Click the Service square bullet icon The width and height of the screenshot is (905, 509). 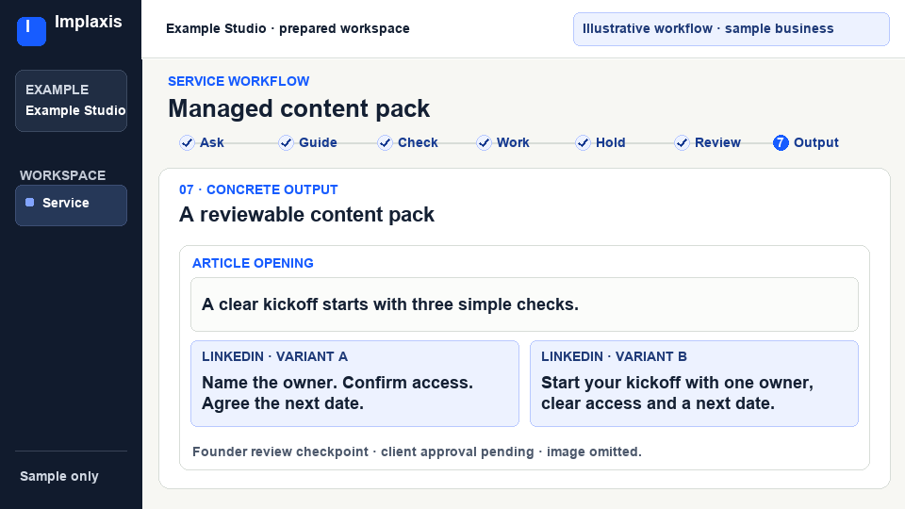(x=30, y=203)
